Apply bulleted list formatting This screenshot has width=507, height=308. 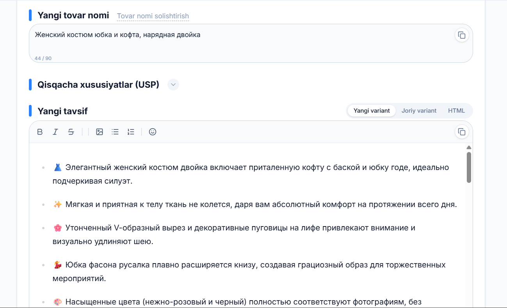[x=115, y=132]
